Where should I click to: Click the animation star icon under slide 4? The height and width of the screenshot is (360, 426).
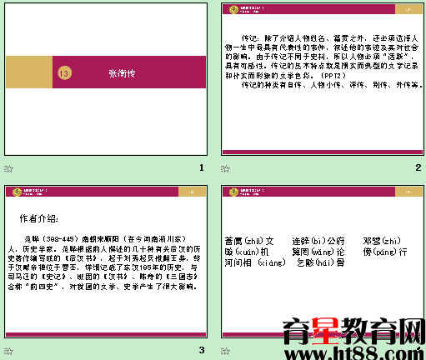click(225, 351)
